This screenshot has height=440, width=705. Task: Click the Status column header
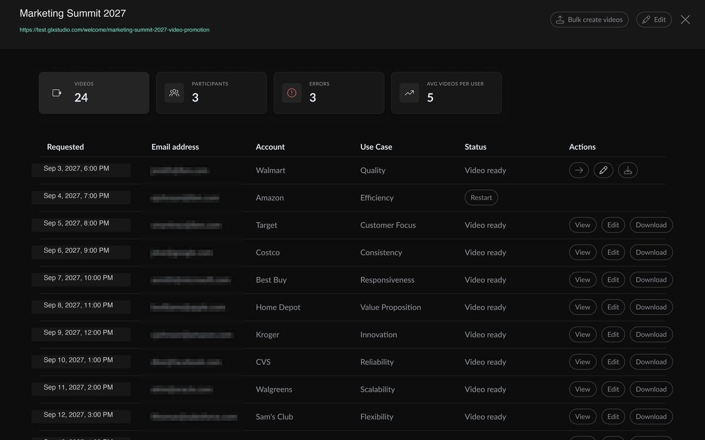coord(475,147)
